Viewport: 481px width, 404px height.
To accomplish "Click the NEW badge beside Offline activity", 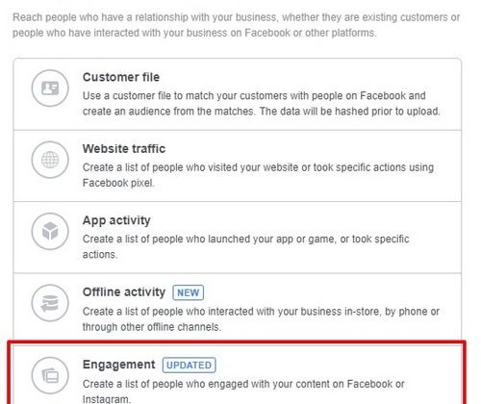I will point(188,292).
